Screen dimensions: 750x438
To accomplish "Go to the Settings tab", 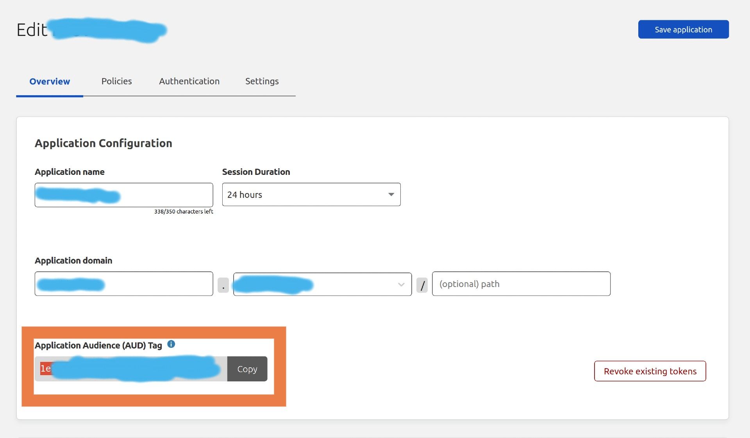I will pos(262,81).
